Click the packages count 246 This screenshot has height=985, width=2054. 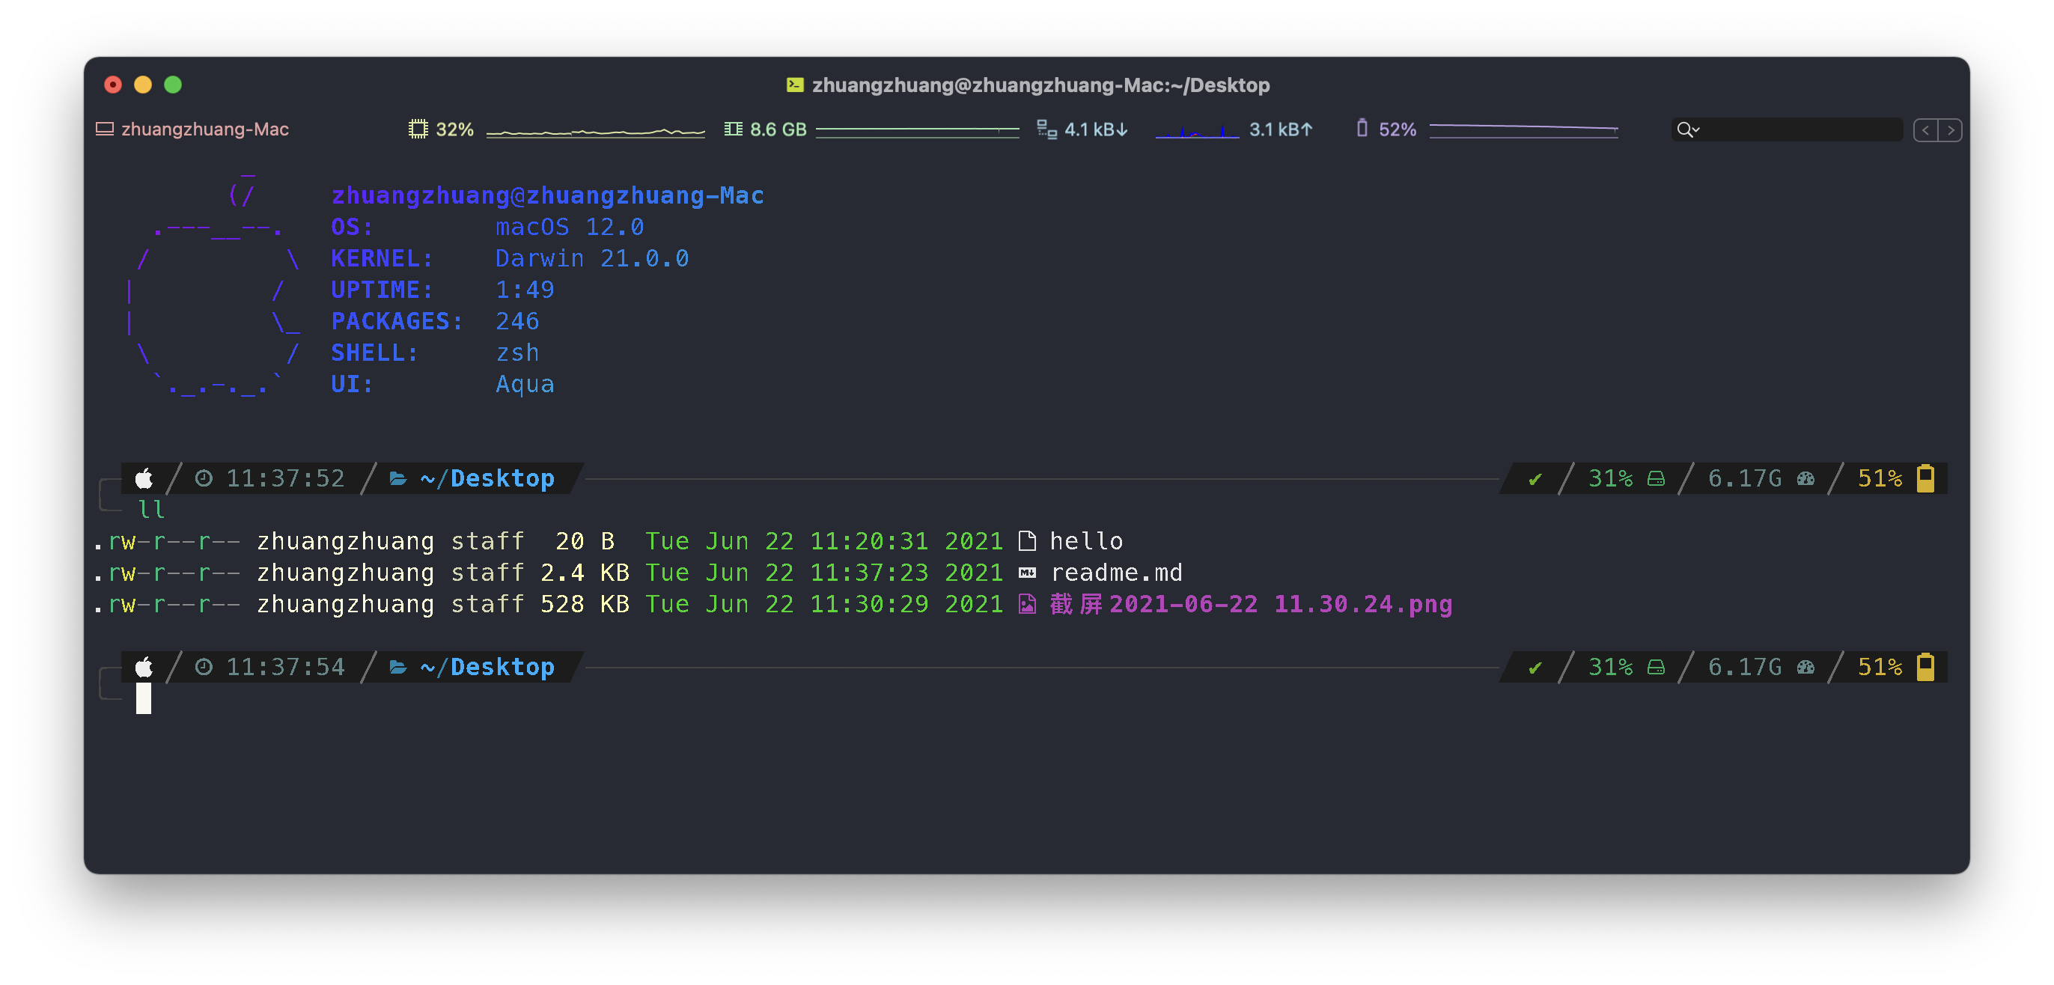[517, 321]
